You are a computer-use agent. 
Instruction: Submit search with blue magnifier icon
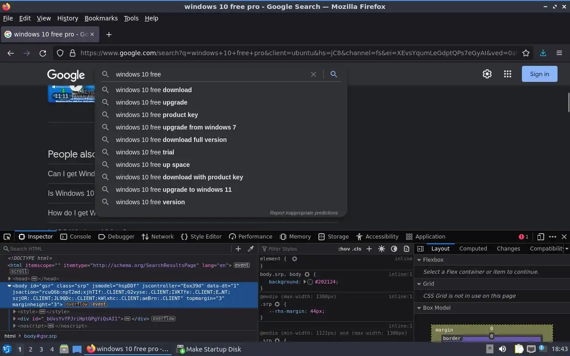tap(334, 74)
